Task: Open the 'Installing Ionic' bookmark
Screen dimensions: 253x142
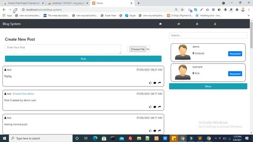Action: pos(208,15)
